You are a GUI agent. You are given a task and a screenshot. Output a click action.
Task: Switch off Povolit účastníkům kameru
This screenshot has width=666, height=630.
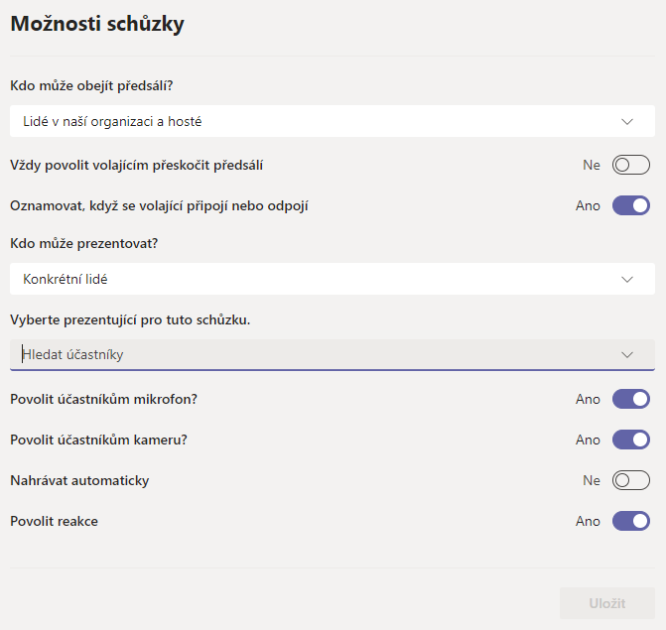630,440
